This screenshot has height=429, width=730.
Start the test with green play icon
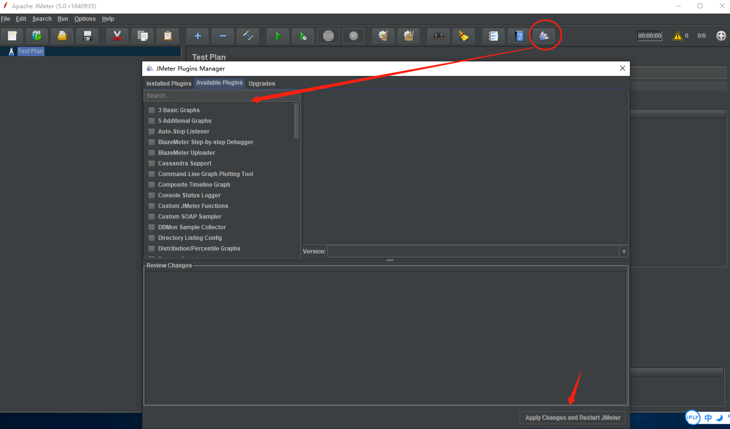pyautogui.click(x=278, y=36)
